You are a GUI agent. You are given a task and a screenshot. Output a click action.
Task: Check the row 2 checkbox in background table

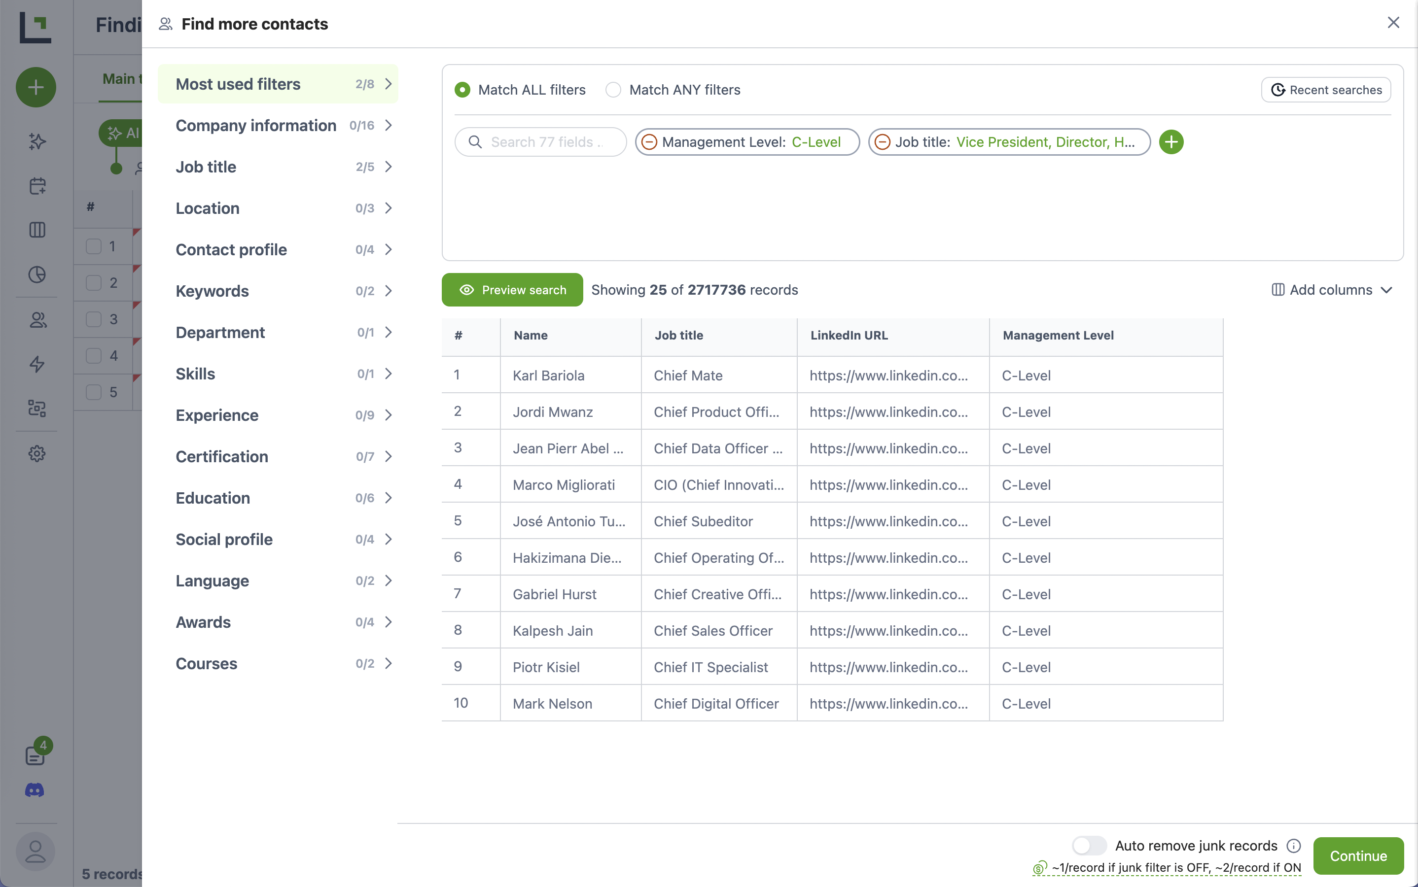point(94,283)
